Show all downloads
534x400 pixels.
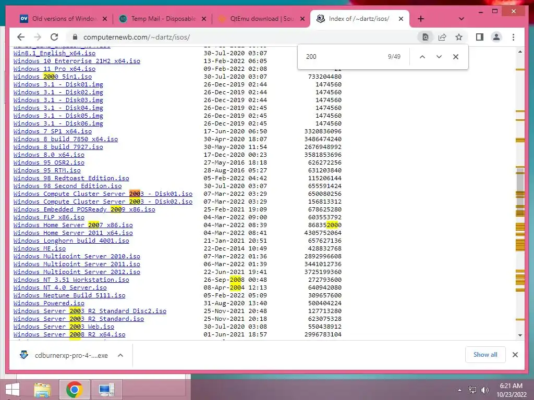click(x=485, y=355)
